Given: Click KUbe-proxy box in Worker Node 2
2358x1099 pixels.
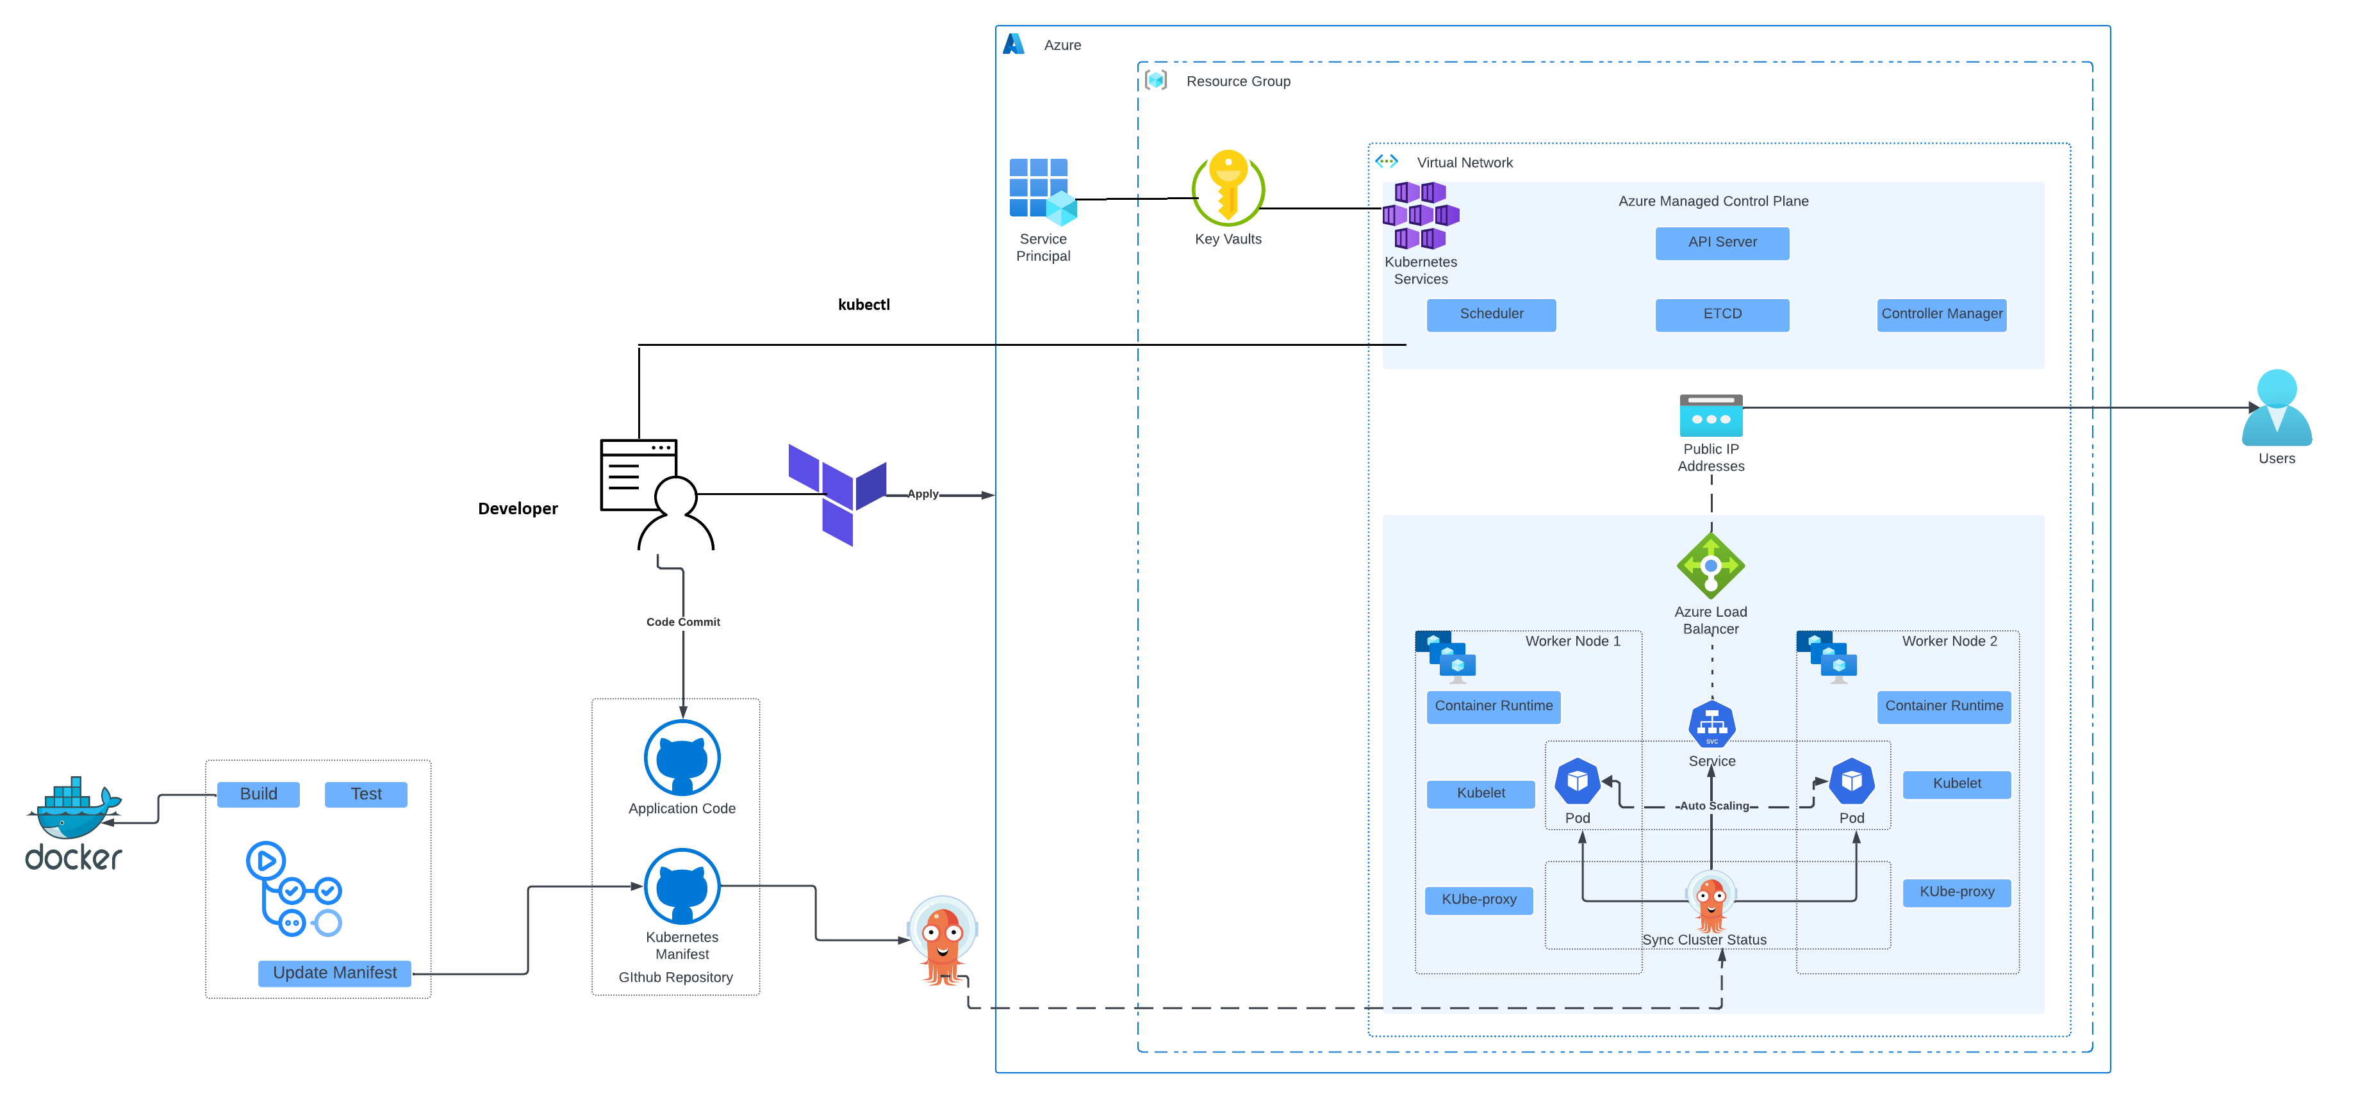Looking at the screenshot, I should coord(1956,892).
